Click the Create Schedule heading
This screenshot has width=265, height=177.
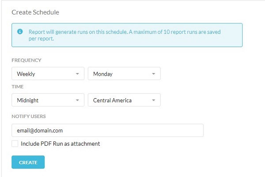[x=35, y=12]
